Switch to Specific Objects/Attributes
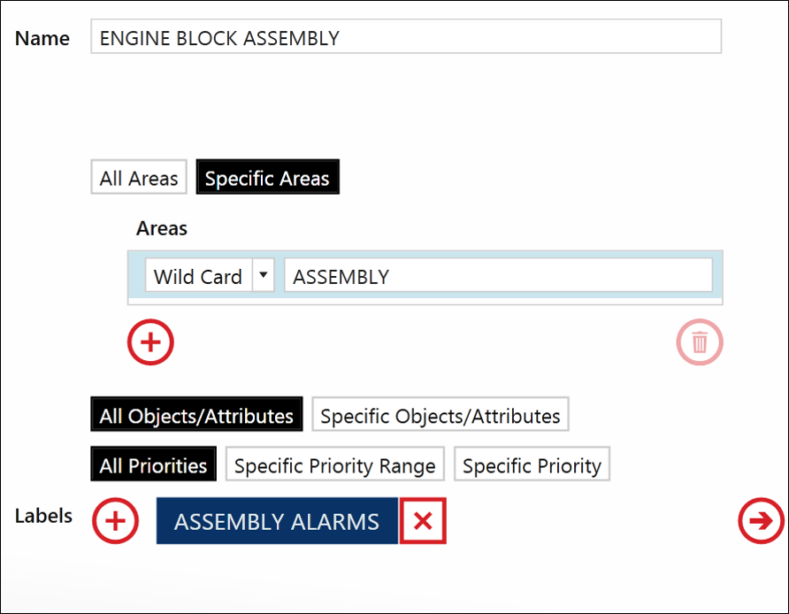The image size is (789, 614). (x=440, y=415)
